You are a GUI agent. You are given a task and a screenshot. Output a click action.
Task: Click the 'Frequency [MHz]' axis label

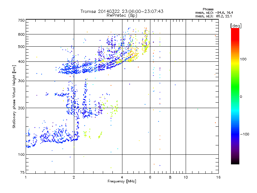pos(122,181)
